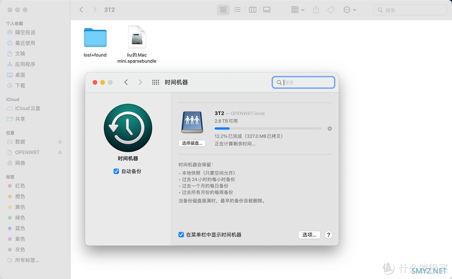Eject the 数据 volume
Screen dimensions: 452x279
[x=60, y=141]
